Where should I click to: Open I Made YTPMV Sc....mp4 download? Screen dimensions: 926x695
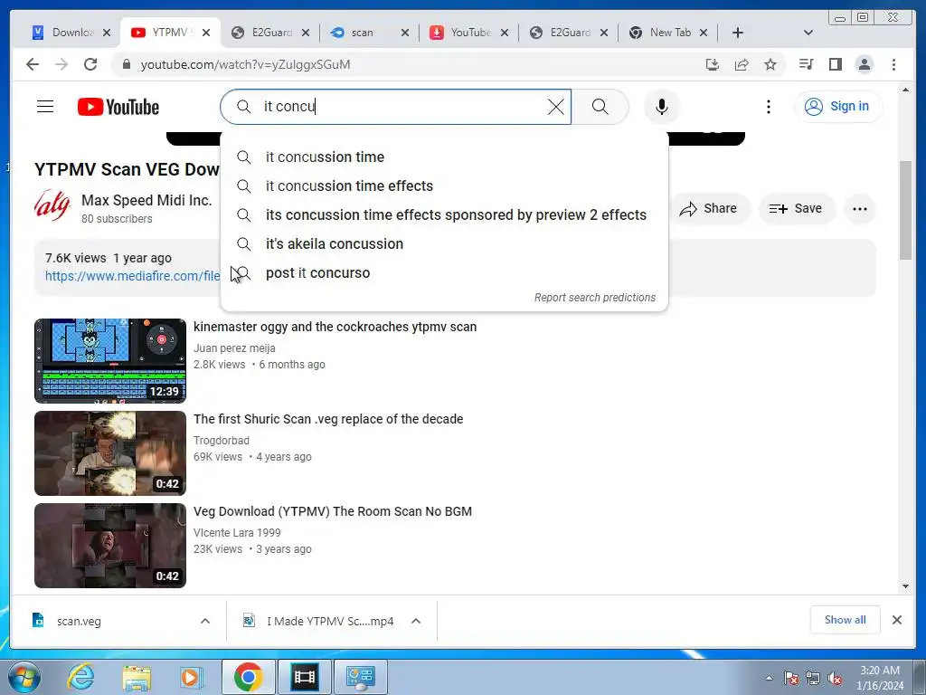coord(319,621)
